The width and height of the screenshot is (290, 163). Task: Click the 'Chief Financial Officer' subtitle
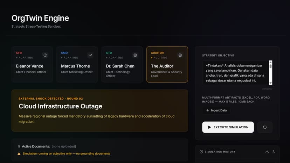(x=31, y=72)
